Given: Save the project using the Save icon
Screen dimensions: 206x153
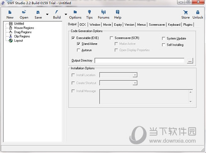Looking at the screenshot, I should [x=38, y=15].
